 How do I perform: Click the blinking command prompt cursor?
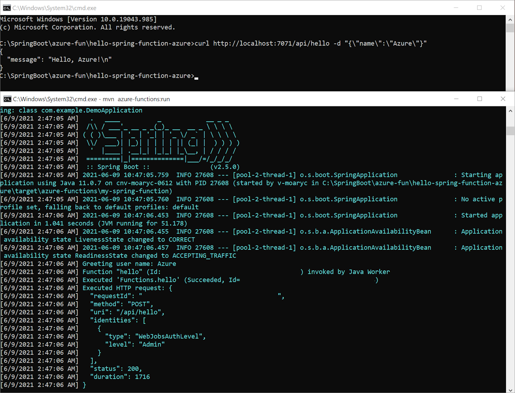coord(196,77)
